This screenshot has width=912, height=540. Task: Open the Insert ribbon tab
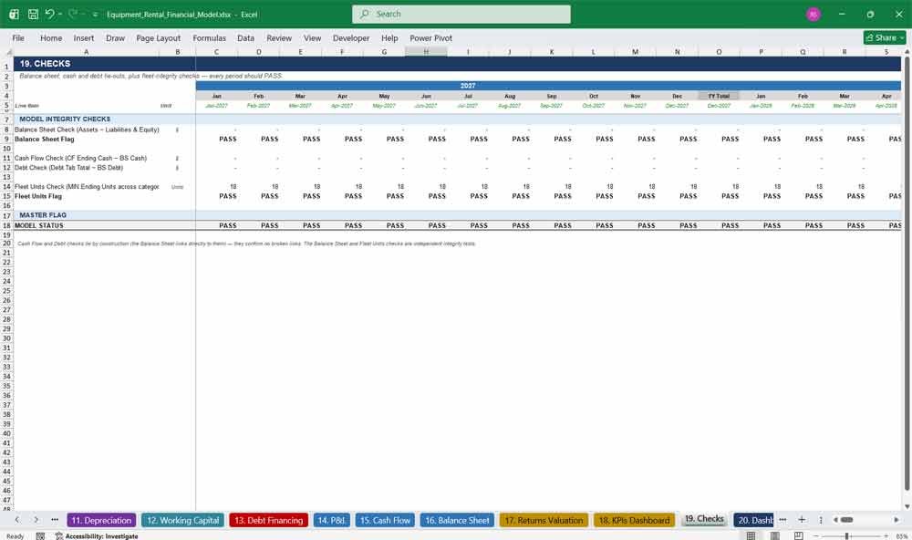click(84, 37)
